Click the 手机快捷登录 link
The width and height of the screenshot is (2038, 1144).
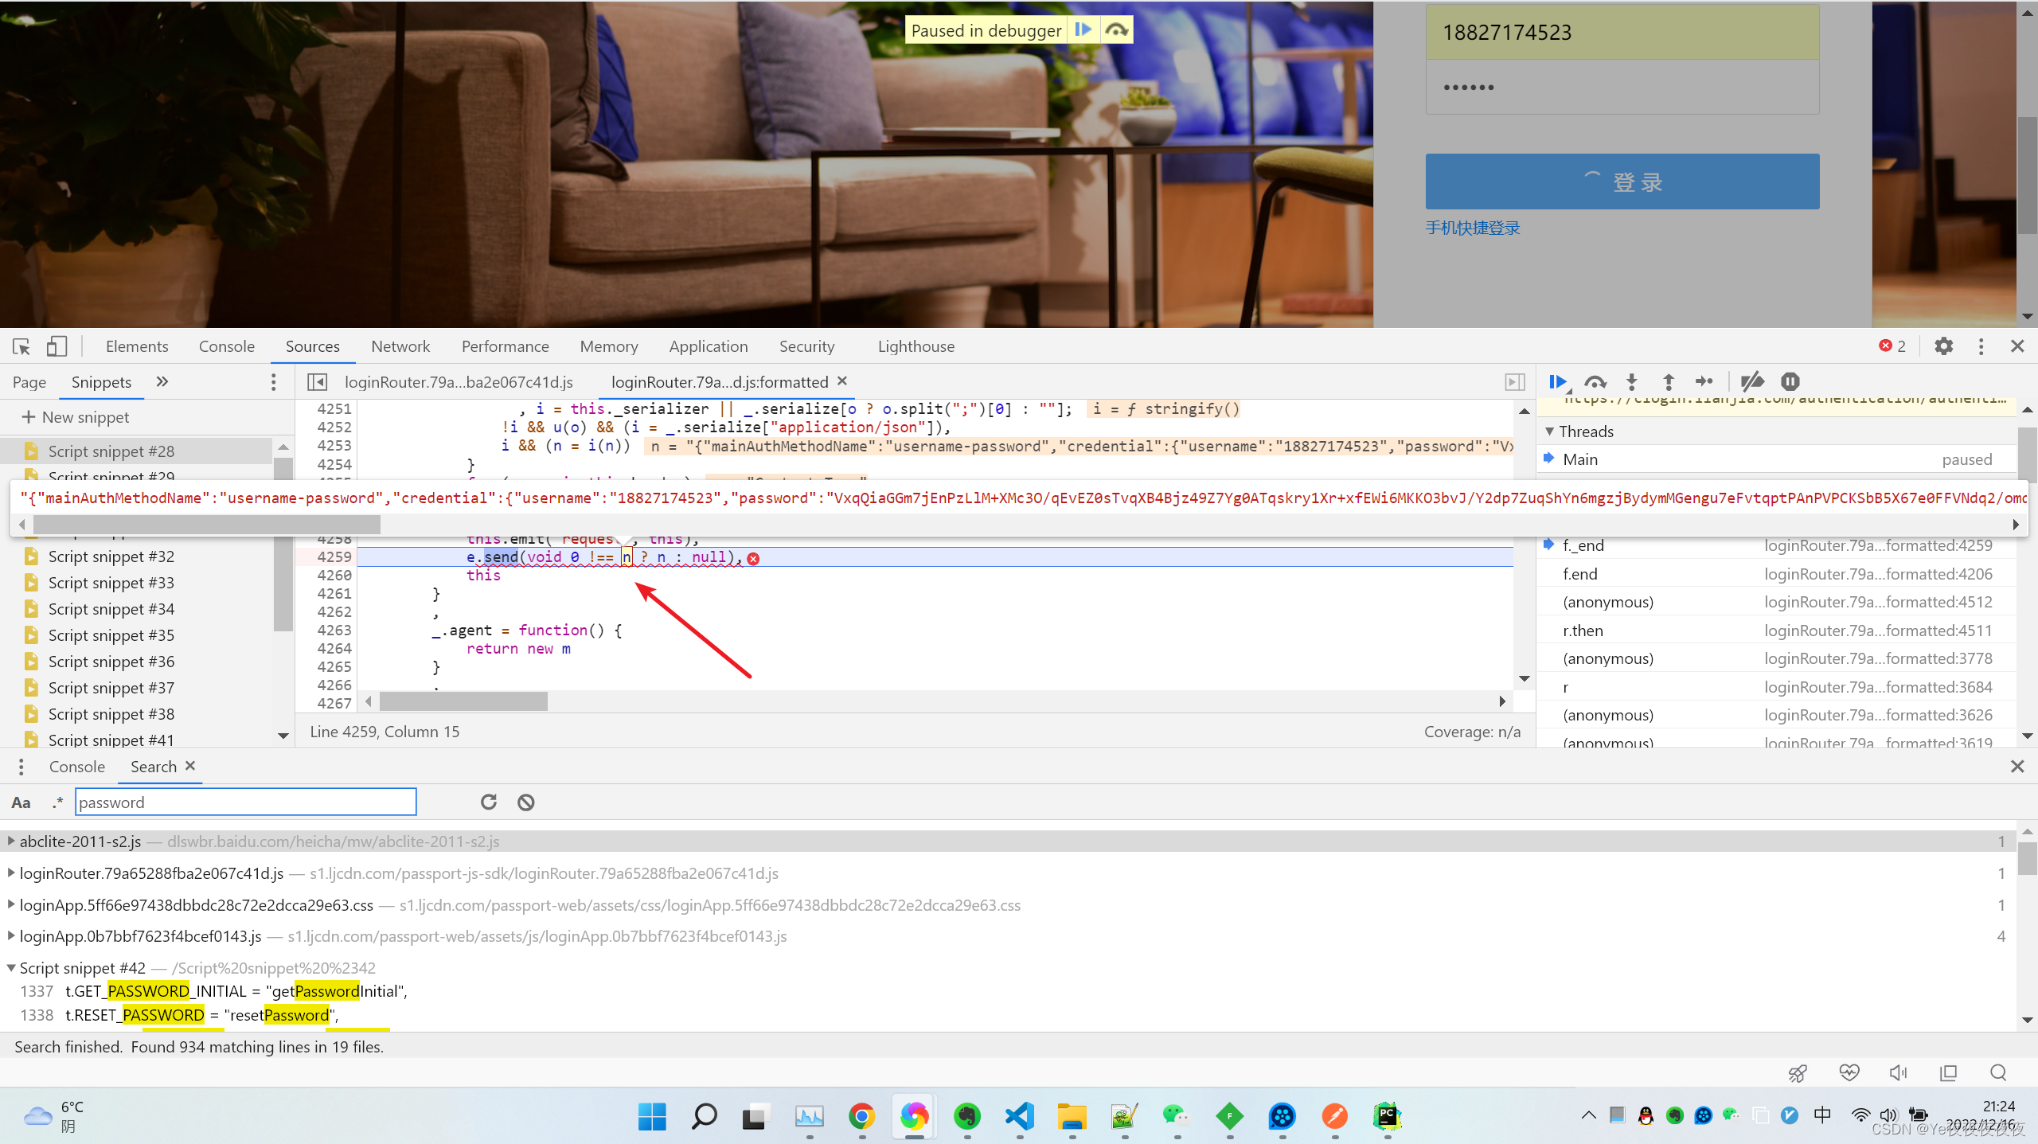click(1472, 228)
